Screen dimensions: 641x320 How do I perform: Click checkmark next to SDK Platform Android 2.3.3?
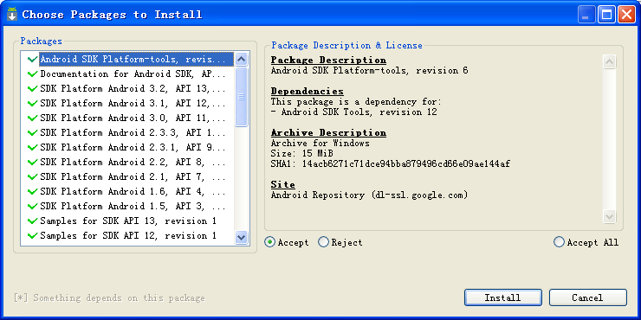(33, 132)
